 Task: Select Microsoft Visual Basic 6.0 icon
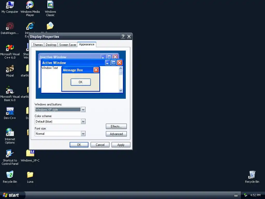click(x=10, y=94)
